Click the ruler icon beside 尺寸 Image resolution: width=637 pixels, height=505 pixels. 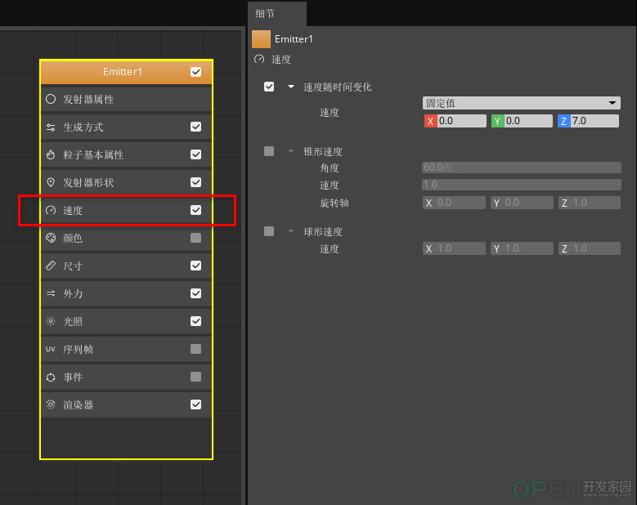point(51,266)
